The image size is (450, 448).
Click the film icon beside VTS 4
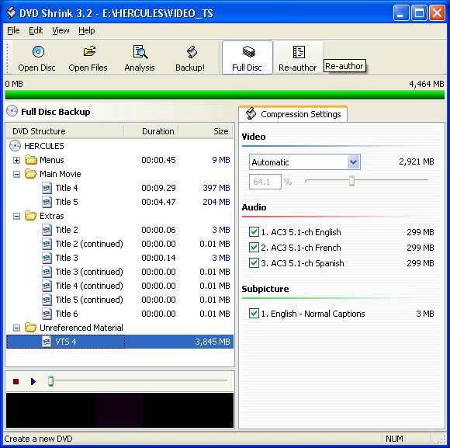click(x=47, y=342)
